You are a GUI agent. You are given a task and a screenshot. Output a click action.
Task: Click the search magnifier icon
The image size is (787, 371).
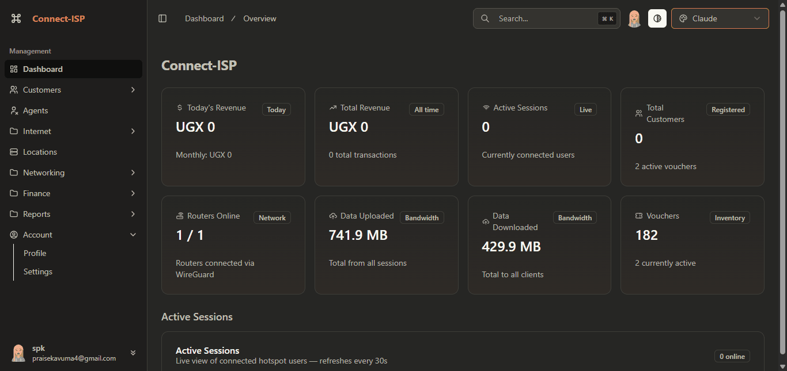(x=485, y=18)
